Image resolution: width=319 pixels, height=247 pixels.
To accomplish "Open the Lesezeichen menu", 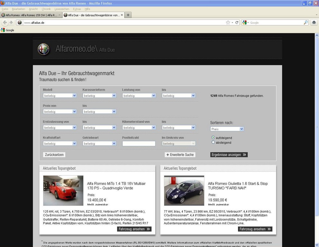I will point(62,9).
